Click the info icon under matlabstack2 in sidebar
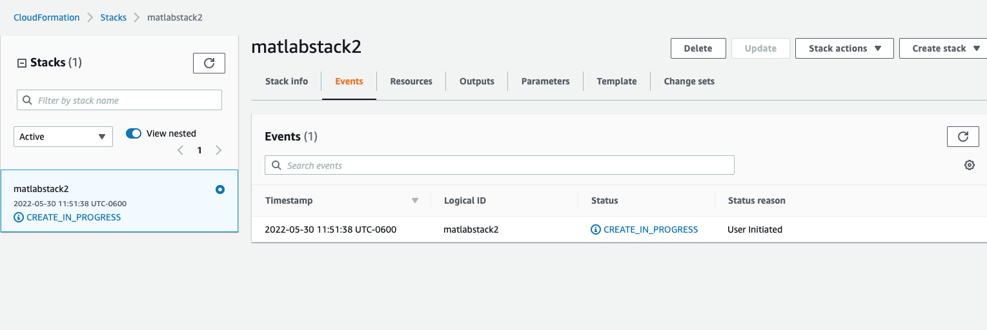The width and height of the screenshot is (987, 330). (19, 217)
